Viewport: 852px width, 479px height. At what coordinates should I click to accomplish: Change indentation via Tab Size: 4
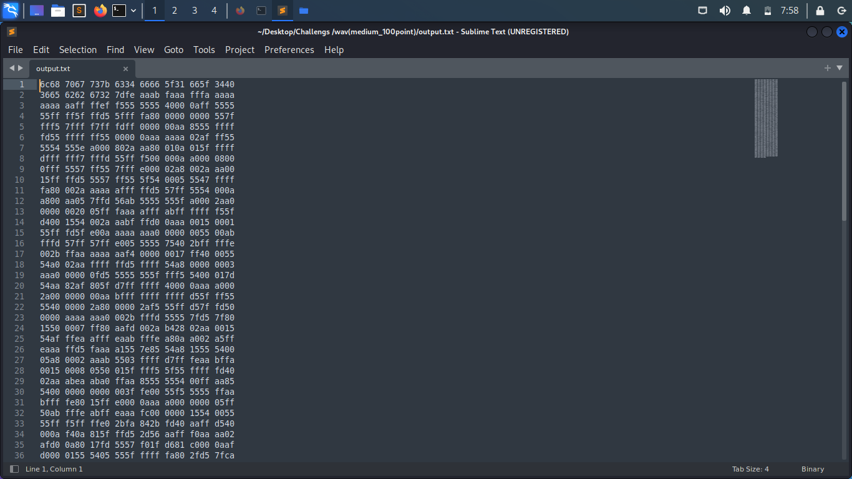[x=750, y=468]
